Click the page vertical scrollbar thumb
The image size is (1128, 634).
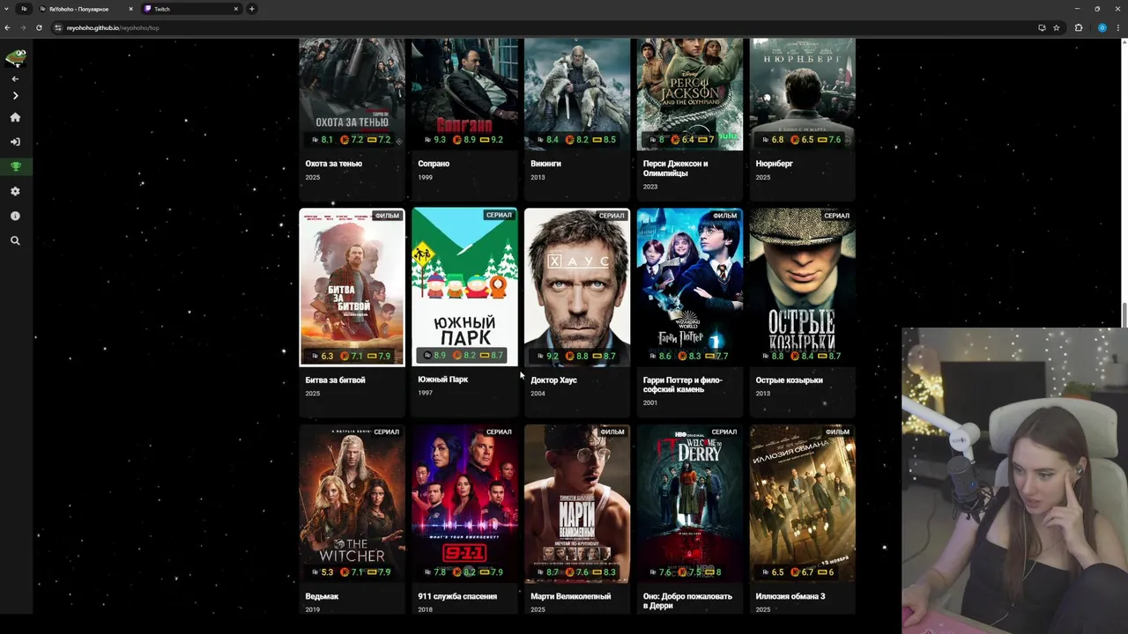[1124, 314]
